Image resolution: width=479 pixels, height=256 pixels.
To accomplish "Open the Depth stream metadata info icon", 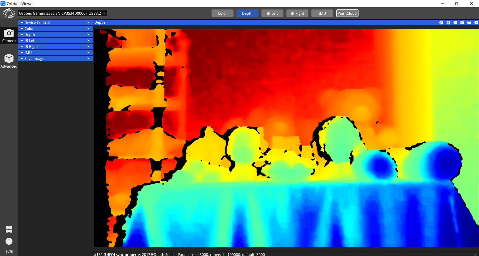I will pyautogui.click(x=448, y=22).
